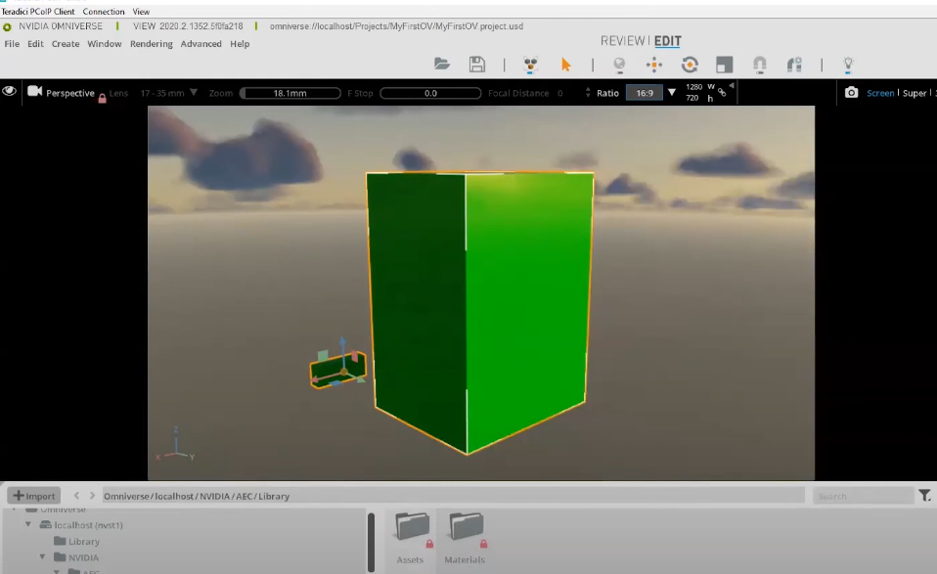Click the 16:9 ratio field
This screenshot has height=574, width=937.
point(645,93)
